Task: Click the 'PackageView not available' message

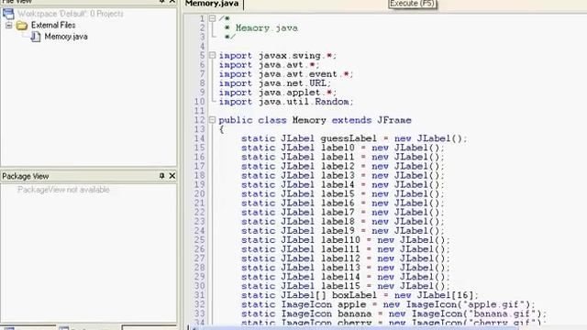Action: (63, 190)
